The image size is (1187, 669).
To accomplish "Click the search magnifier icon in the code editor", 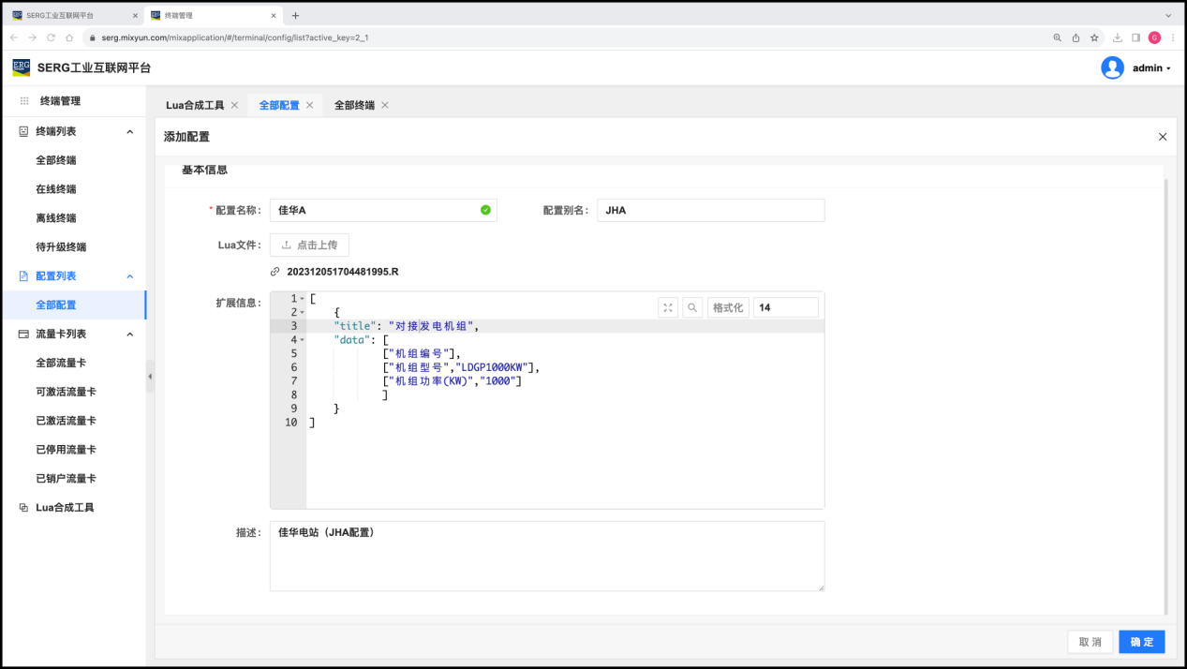I will pyautogui.click(x=692, y=307).
